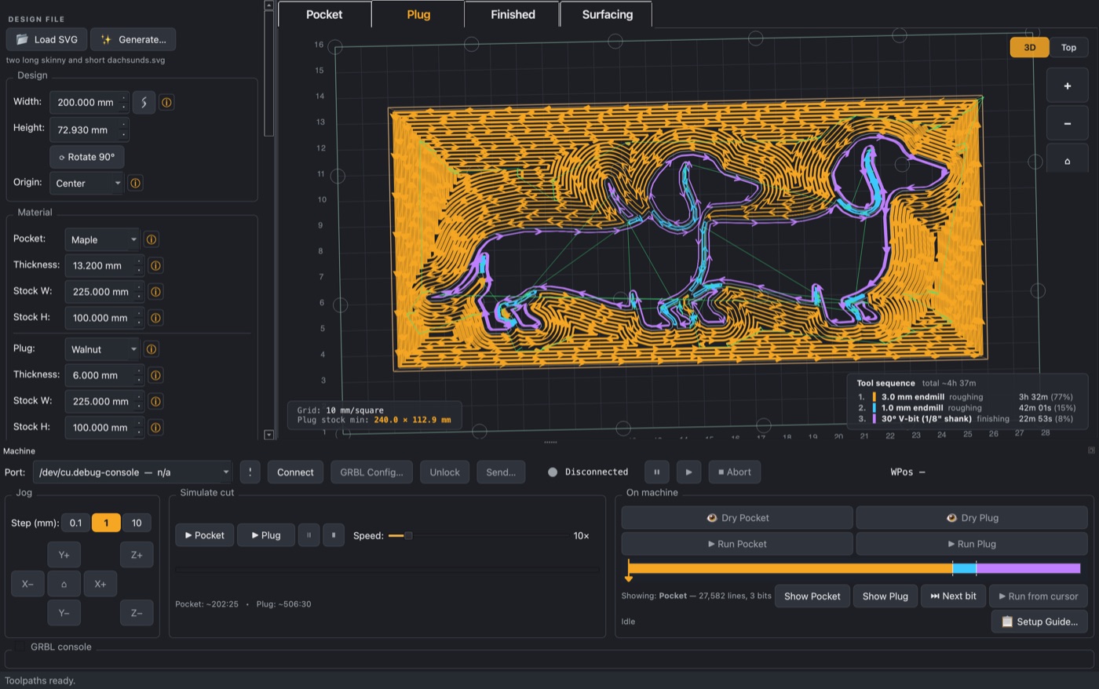The height and width of the screenshot is (689, 1099).
Task: Click the Dry Pocket button
Action: coord(737,518)
